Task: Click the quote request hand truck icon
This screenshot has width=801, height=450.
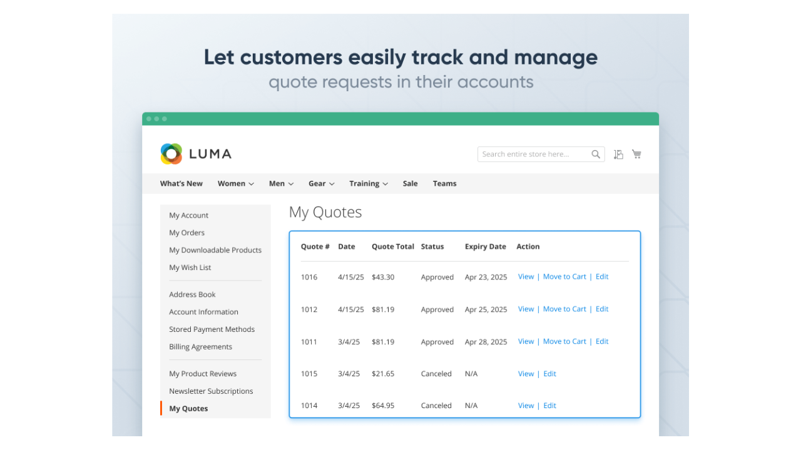Action: coord(618,154)
